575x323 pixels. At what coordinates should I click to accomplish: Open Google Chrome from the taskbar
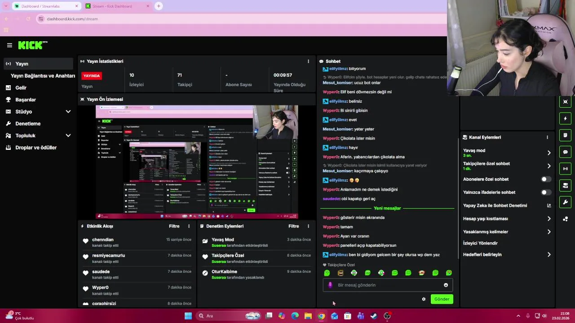321,316
